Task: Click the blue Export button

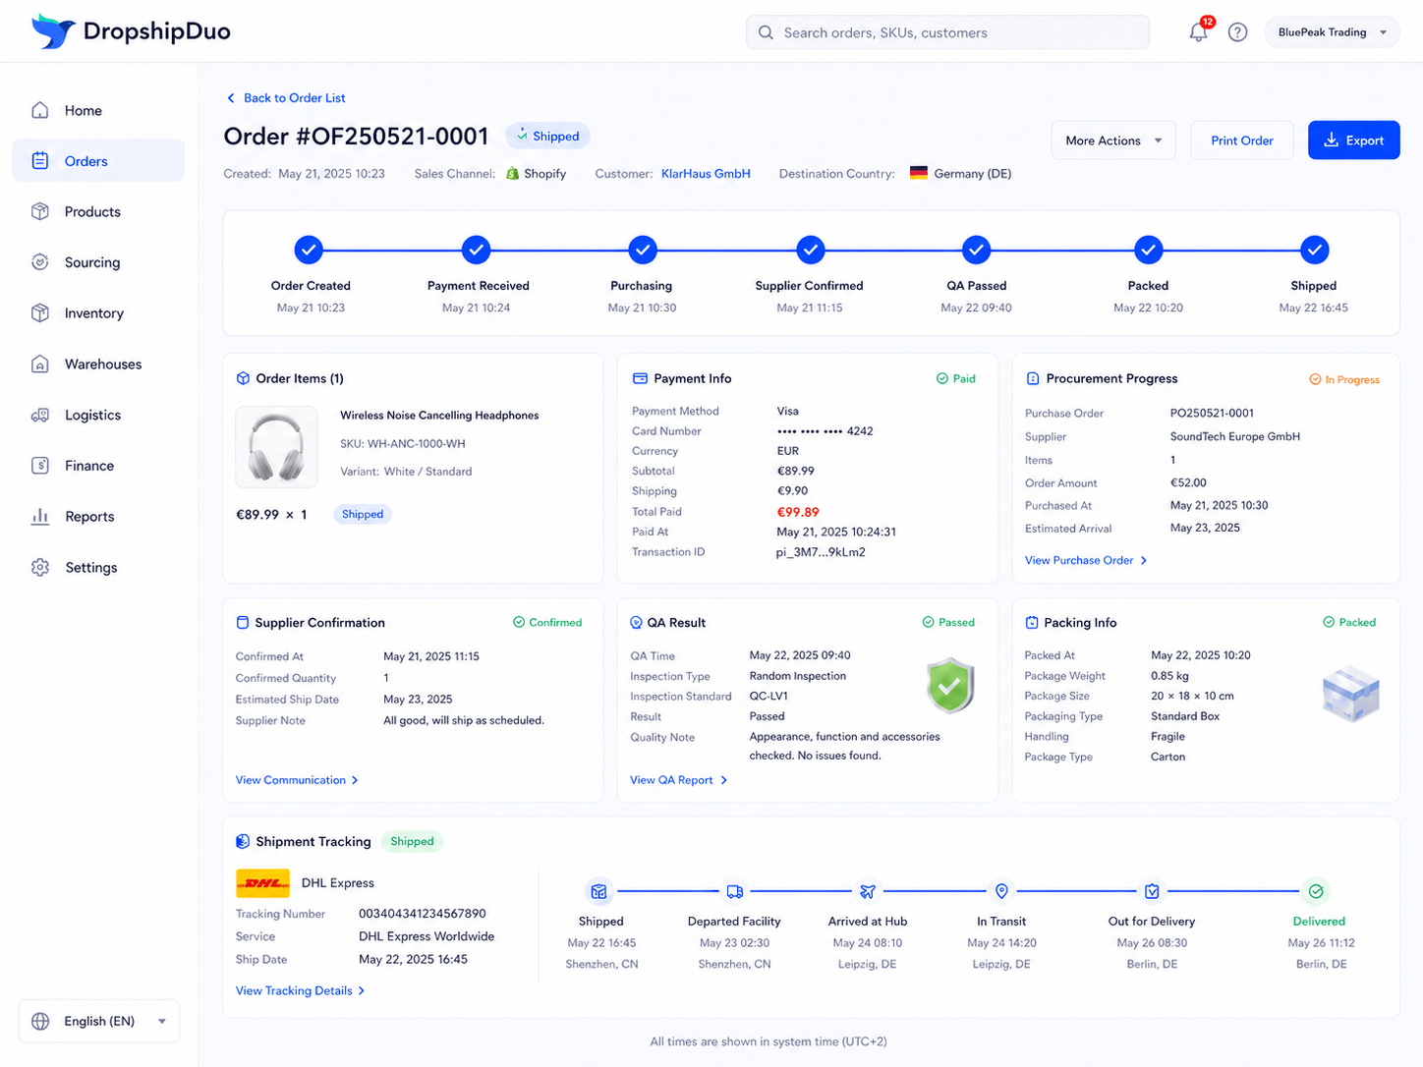Action: [x=1353, y=140]
